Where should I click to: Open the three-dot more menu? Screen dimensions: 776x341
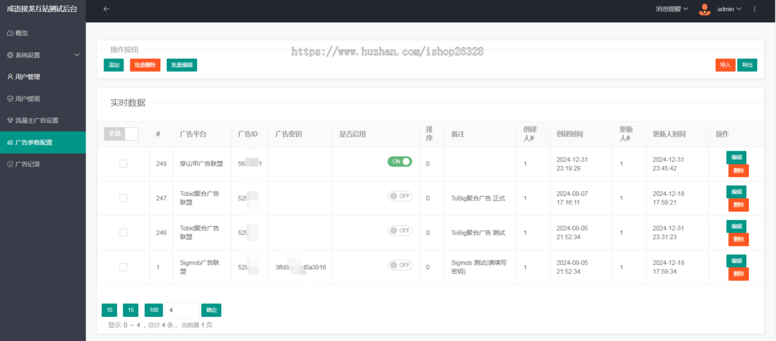[x=754, y=9]
